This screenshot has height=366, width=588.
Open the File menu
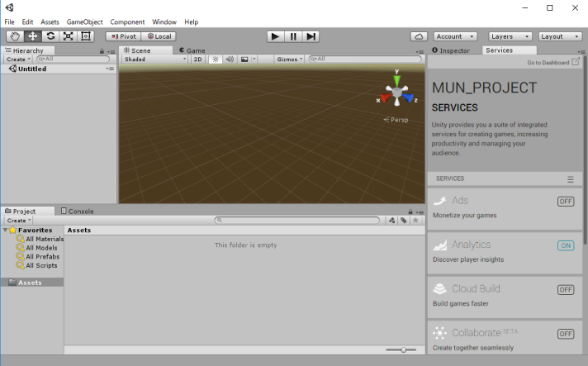tap(9, 22)
